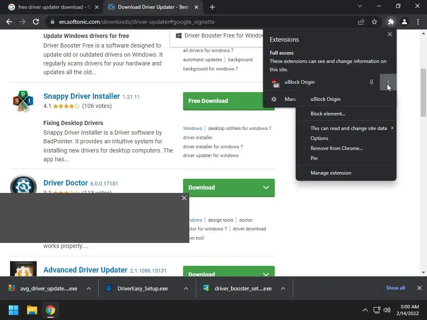
Task: Expand driver_booster_set download options chevron
Action: [283, 288]
